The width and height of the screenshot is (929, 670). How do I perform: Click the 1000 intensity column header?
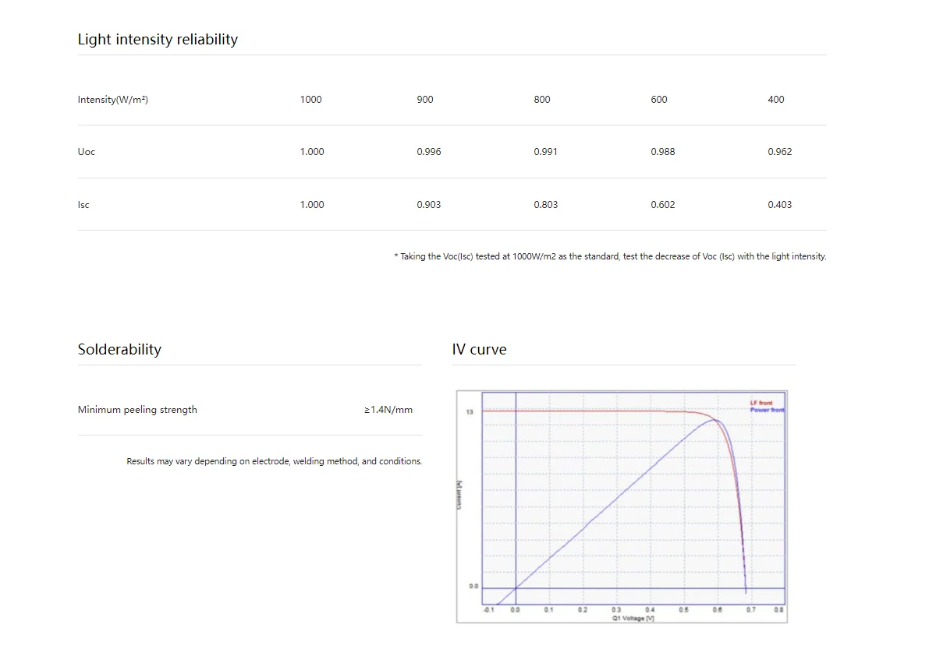[310, 100]
